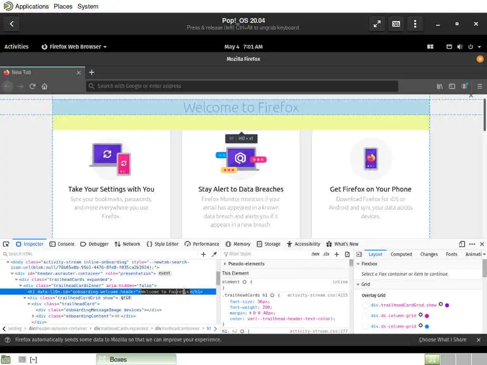Click Pop!_OS tiling icon in top bar
The width and height of the screenshot is (487, 365).
pos(430,47)
